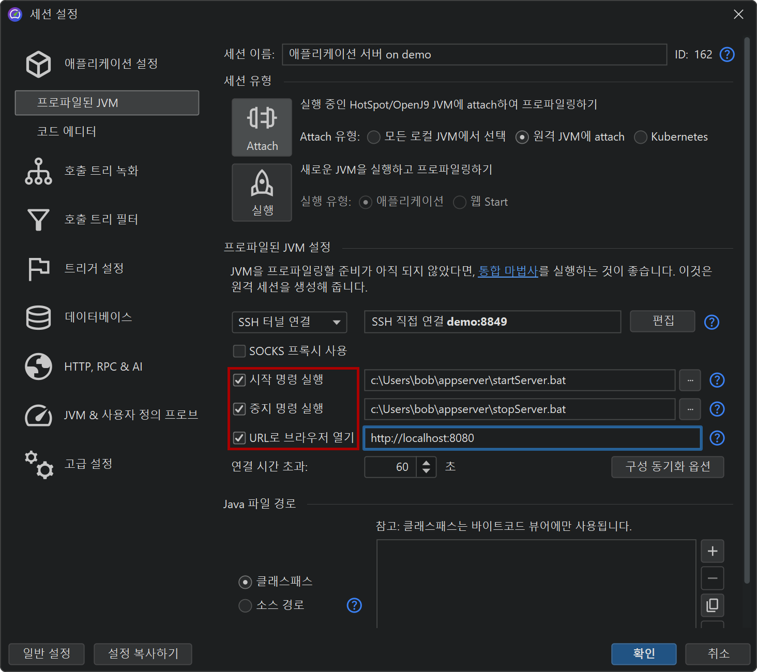Close the 세션 설정 dialog
The image size is (757, 672).
738,14
